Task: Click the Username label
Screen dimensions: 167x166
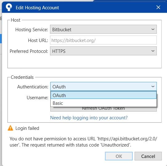Action: pyautogui.click(x=37, y=97)
